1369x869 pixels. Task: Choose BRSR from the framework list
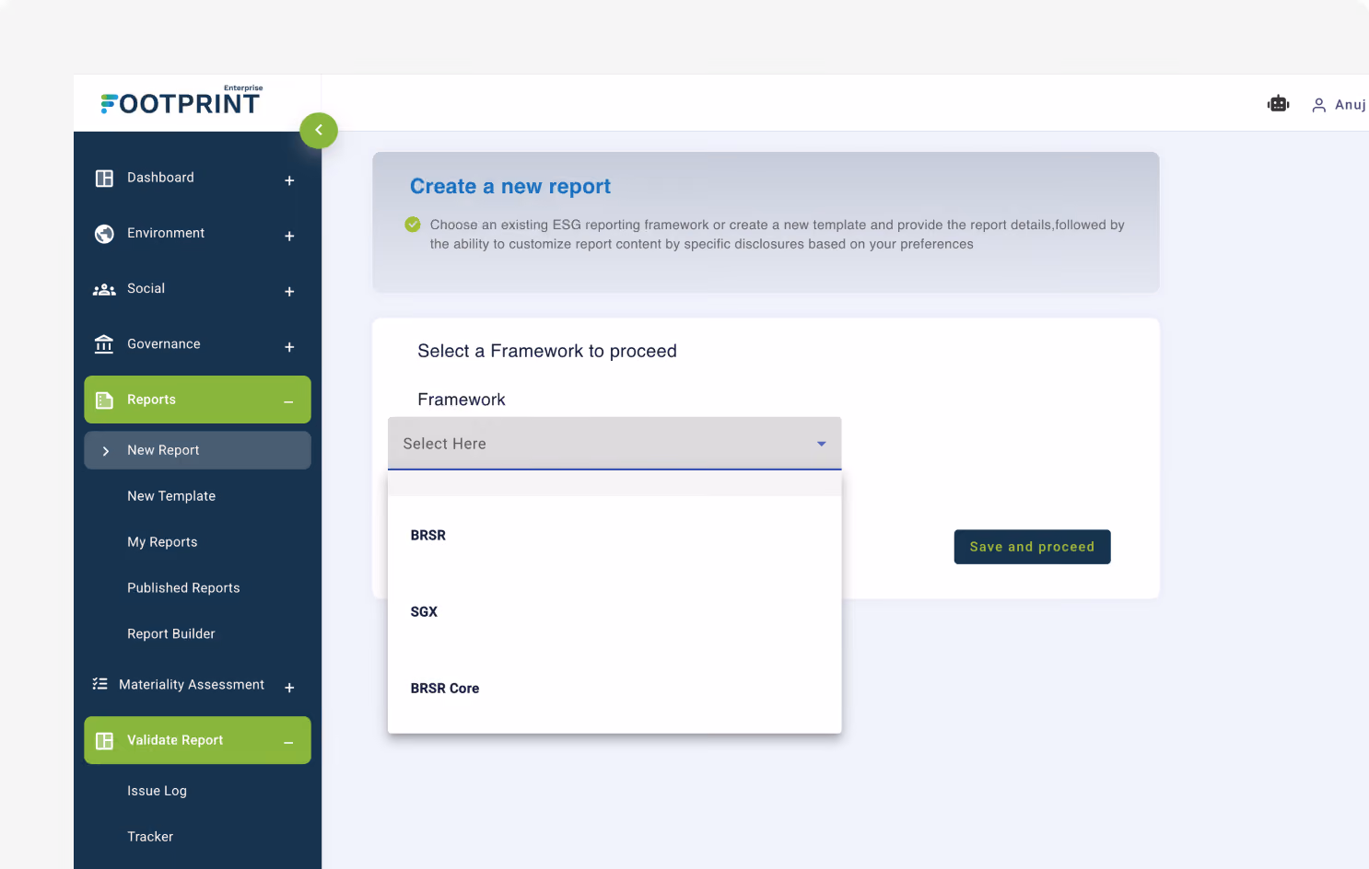coord(614,535)
